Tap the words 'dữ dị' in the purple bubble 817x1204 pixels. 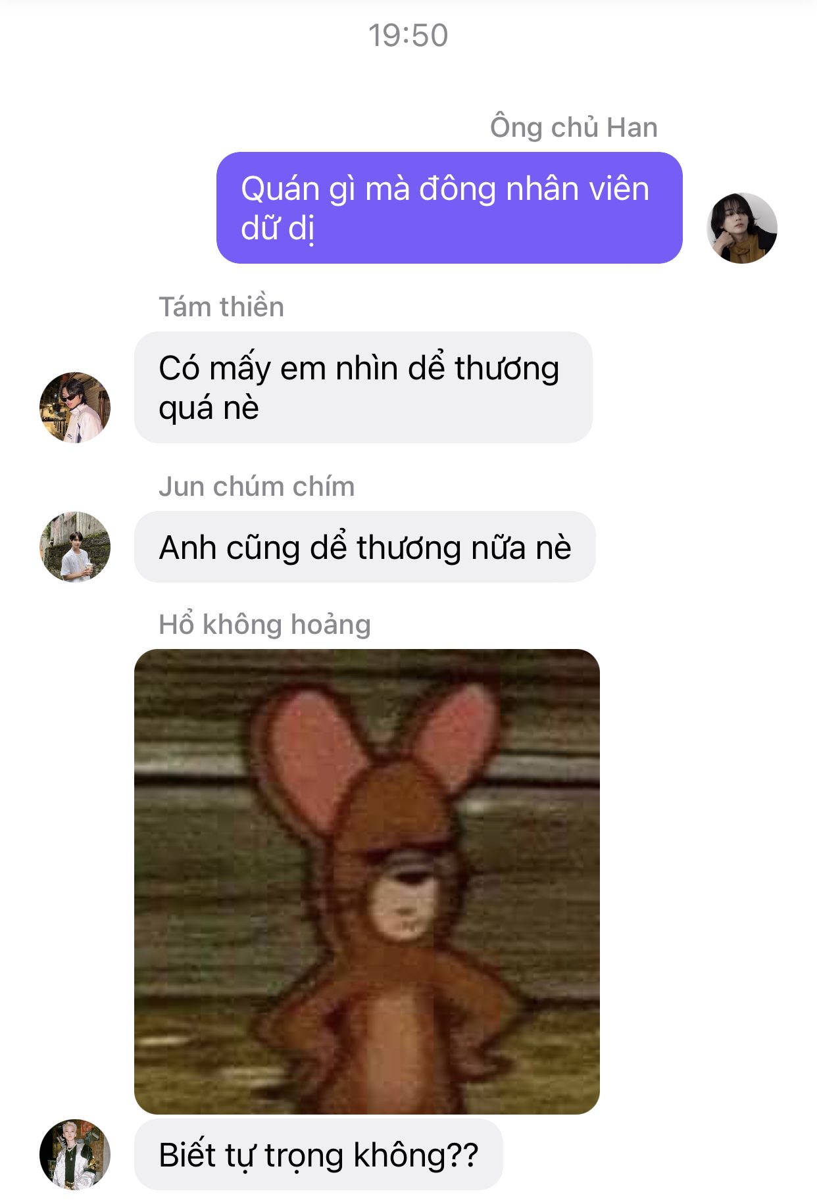point(278,229)
